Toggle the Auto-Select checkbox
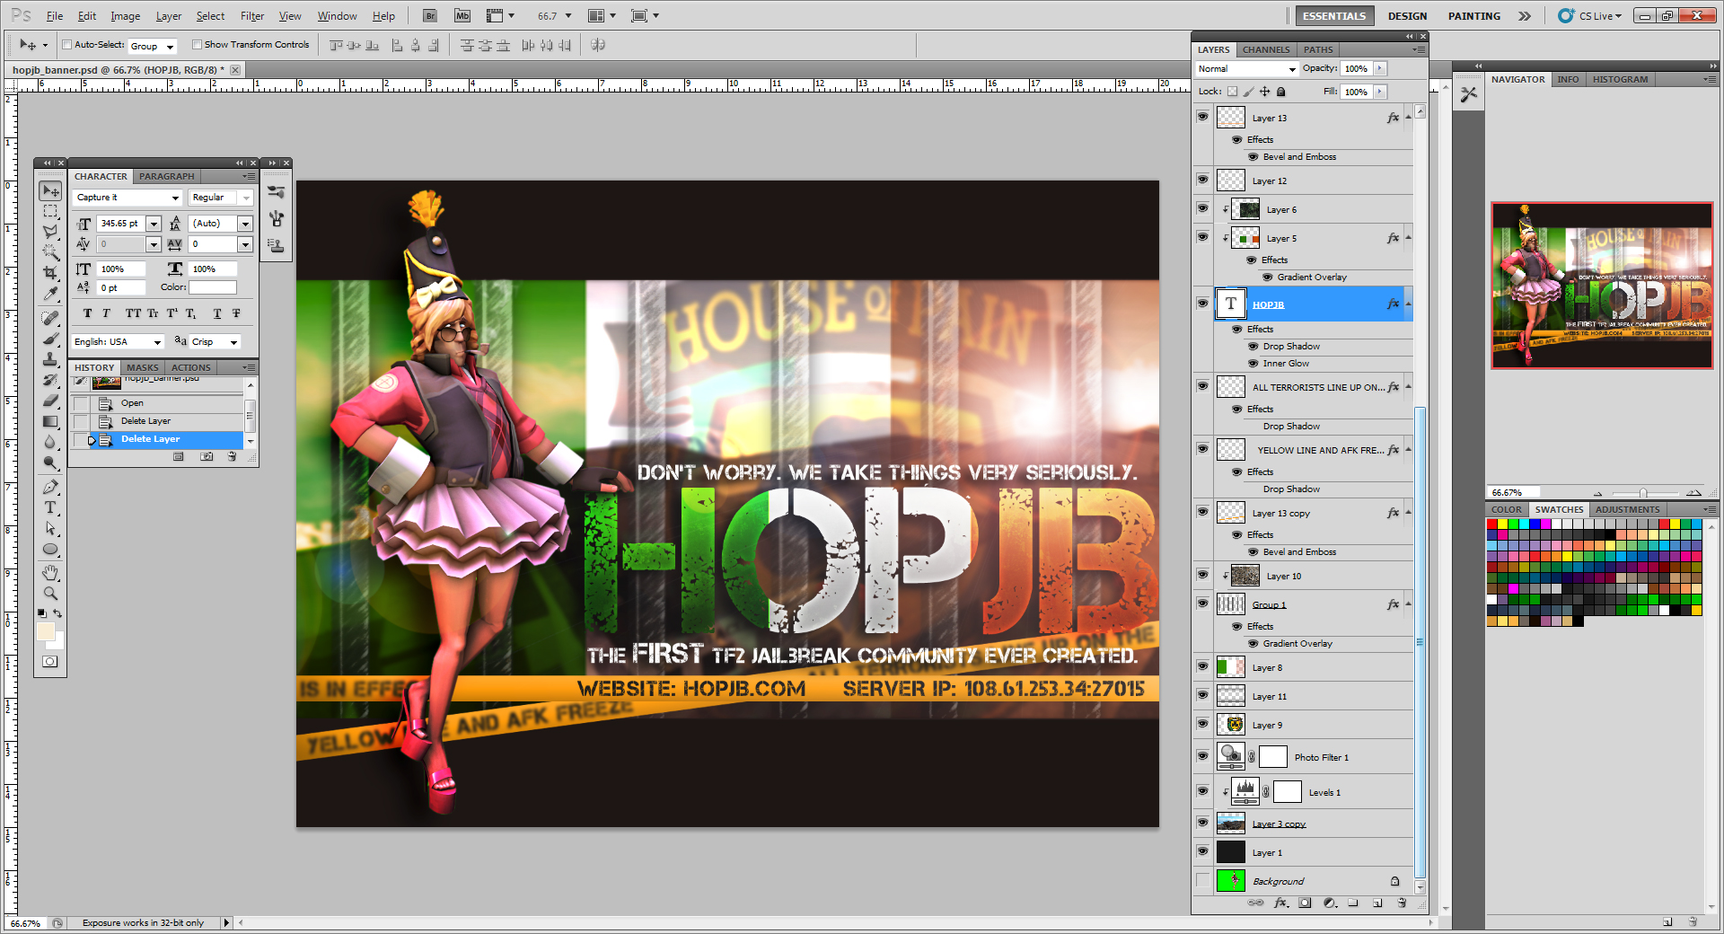The image size is (1724, 934). (66, 44)
